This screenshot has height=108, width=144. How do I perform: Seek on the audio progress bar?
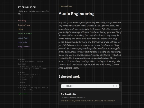click(92, 86)
